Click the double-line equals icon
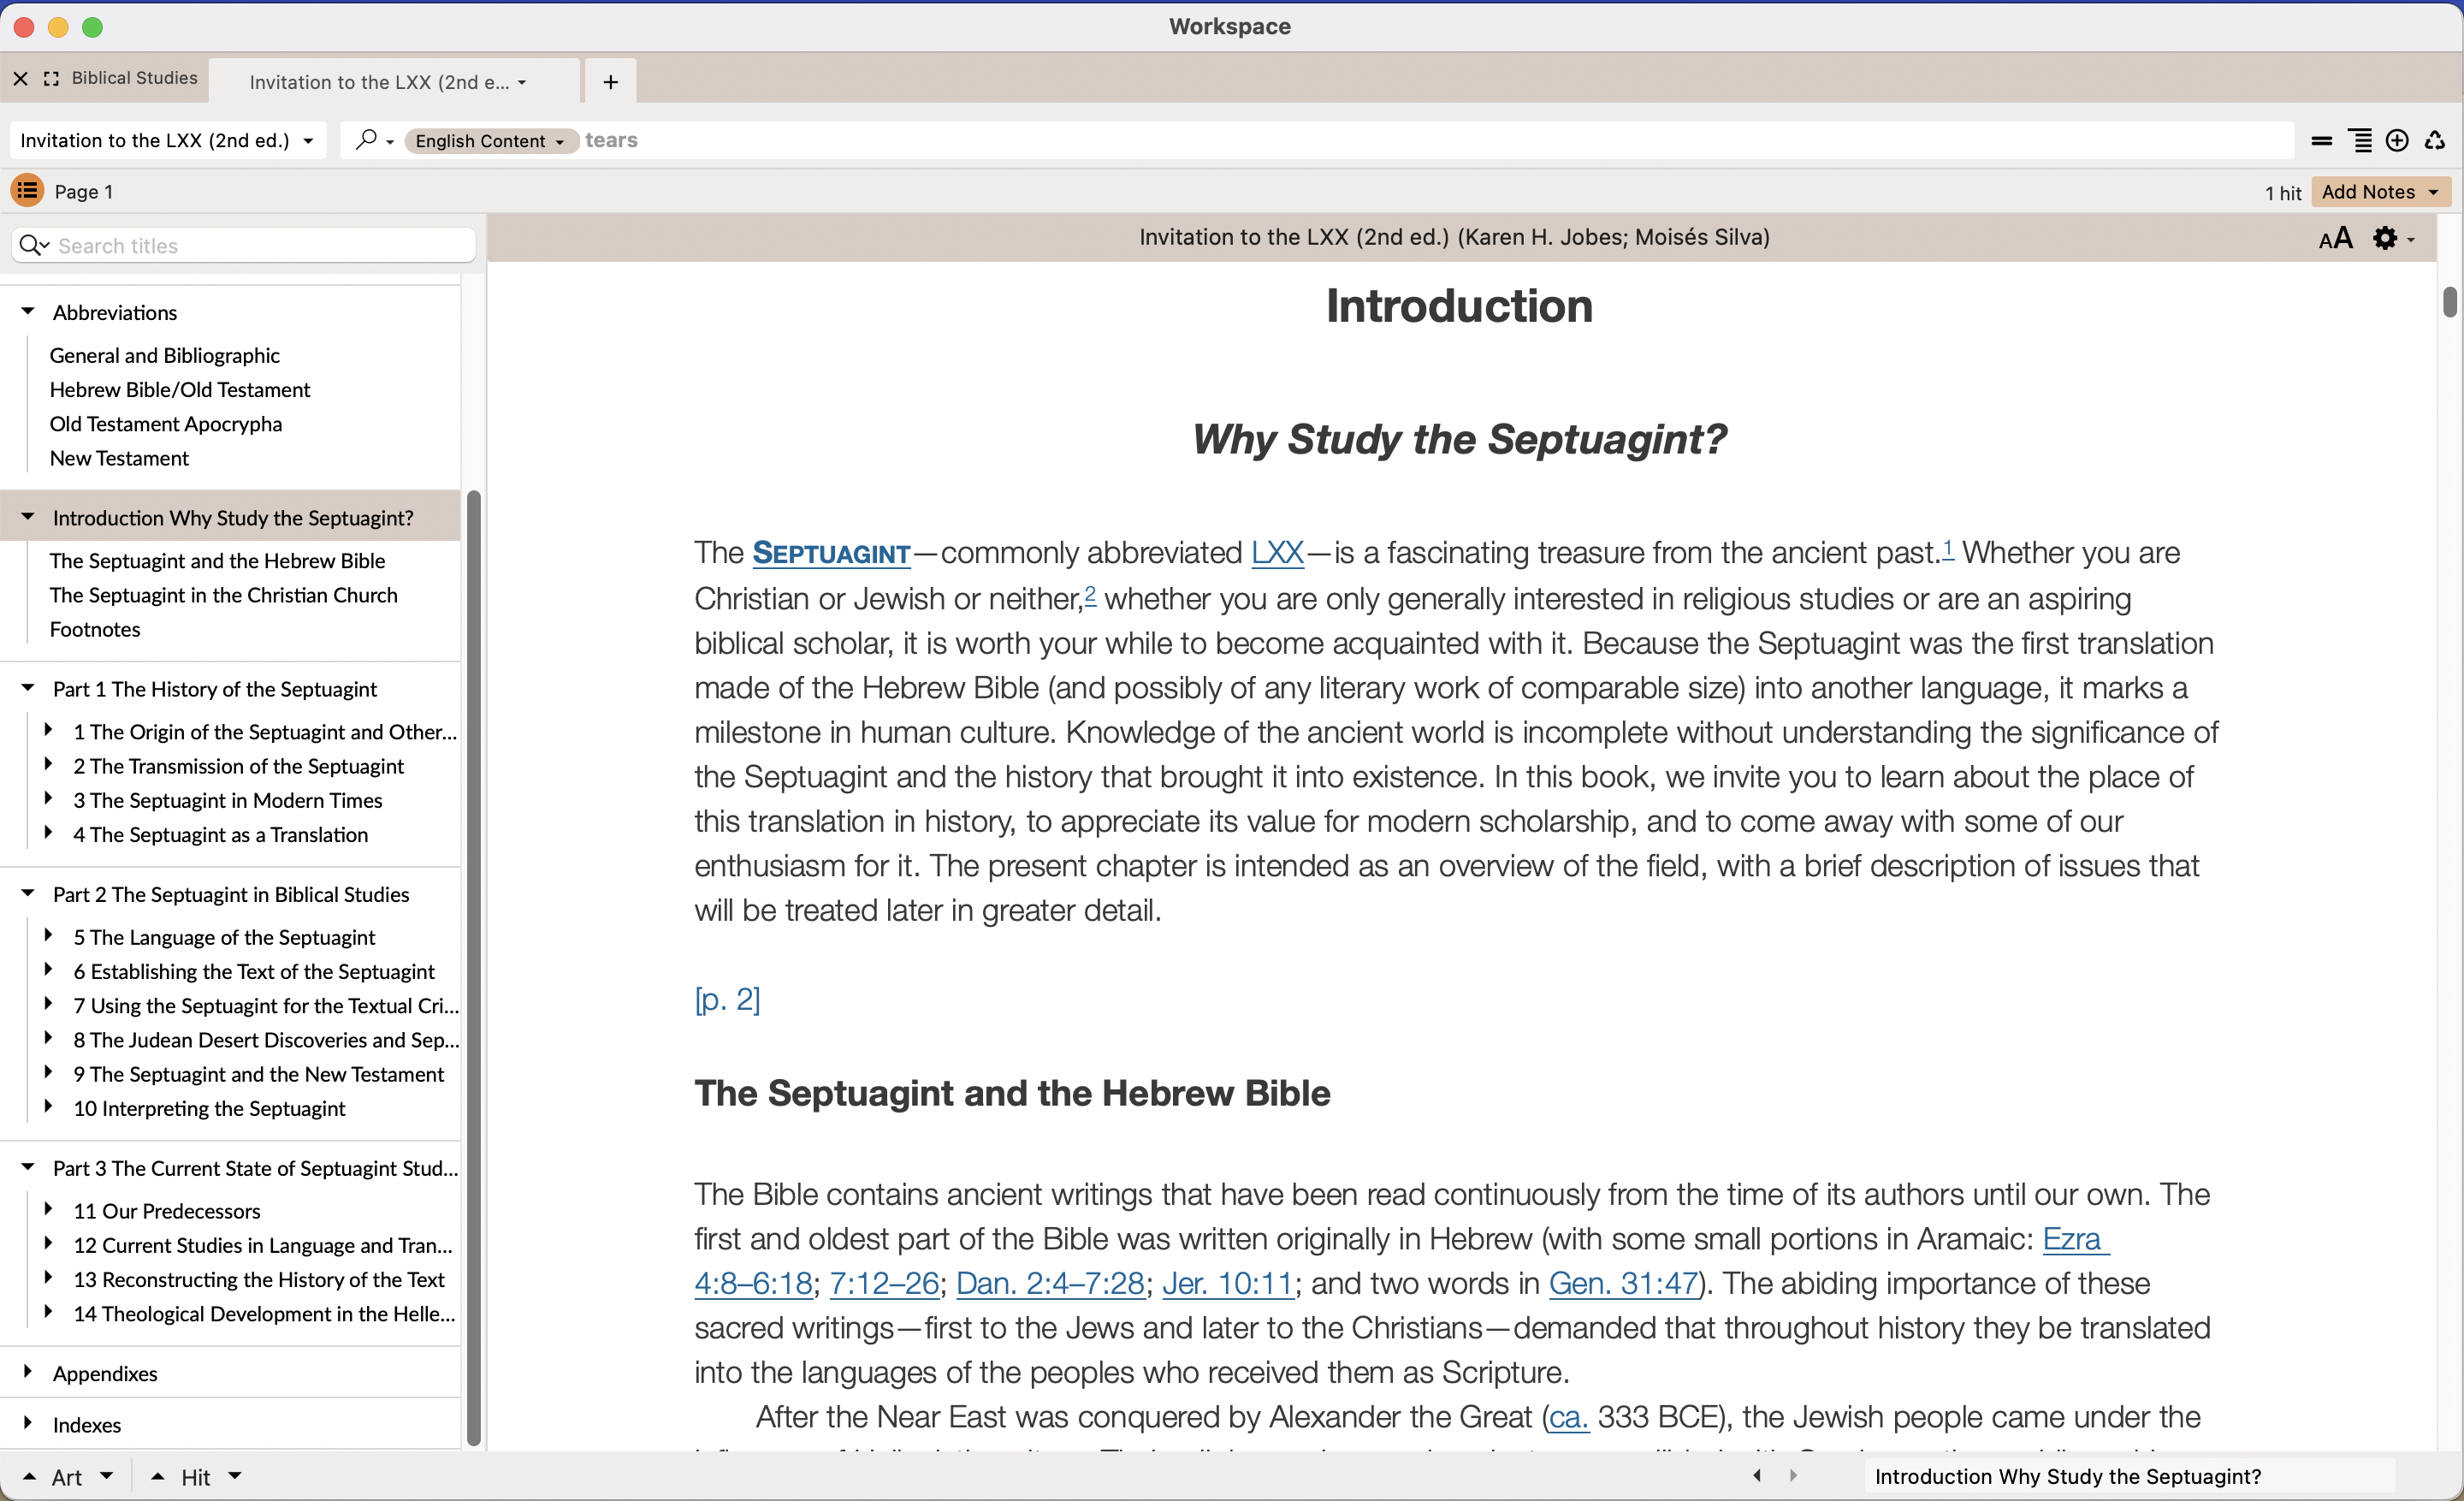 coord(2322,141)
